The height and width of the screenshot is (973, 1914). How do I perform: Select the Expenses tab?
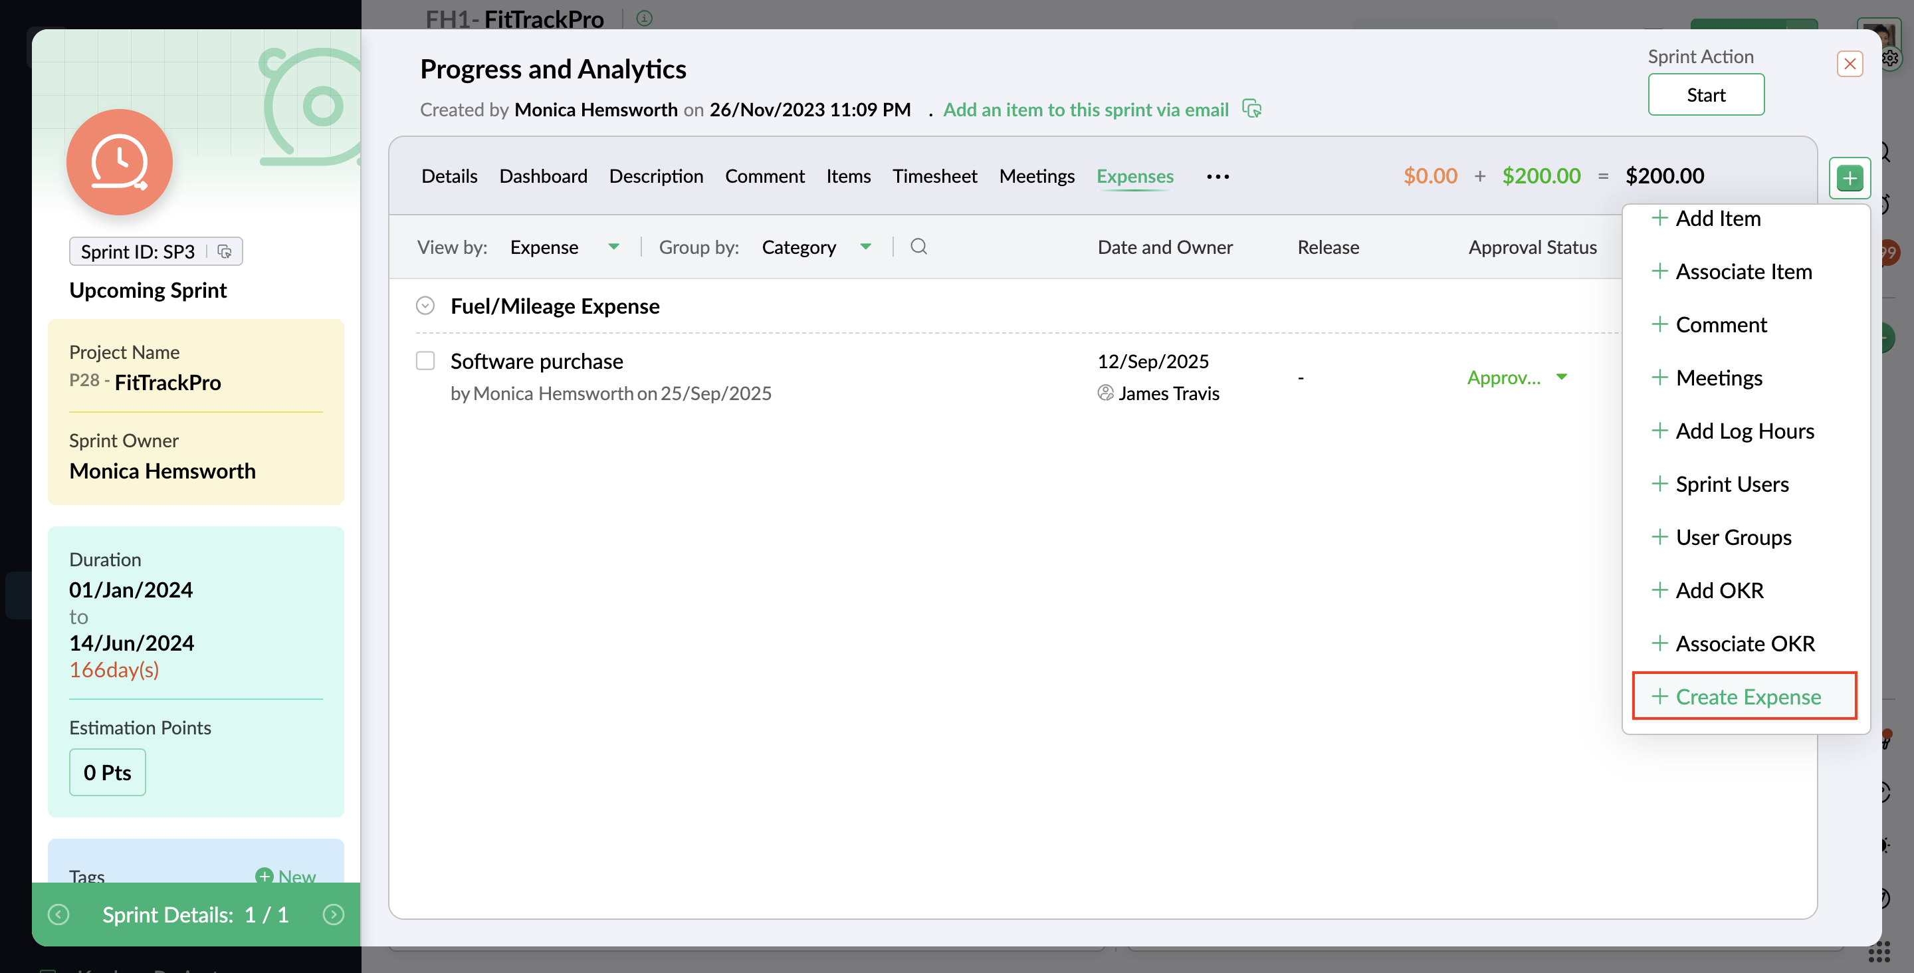(1134, 176)
